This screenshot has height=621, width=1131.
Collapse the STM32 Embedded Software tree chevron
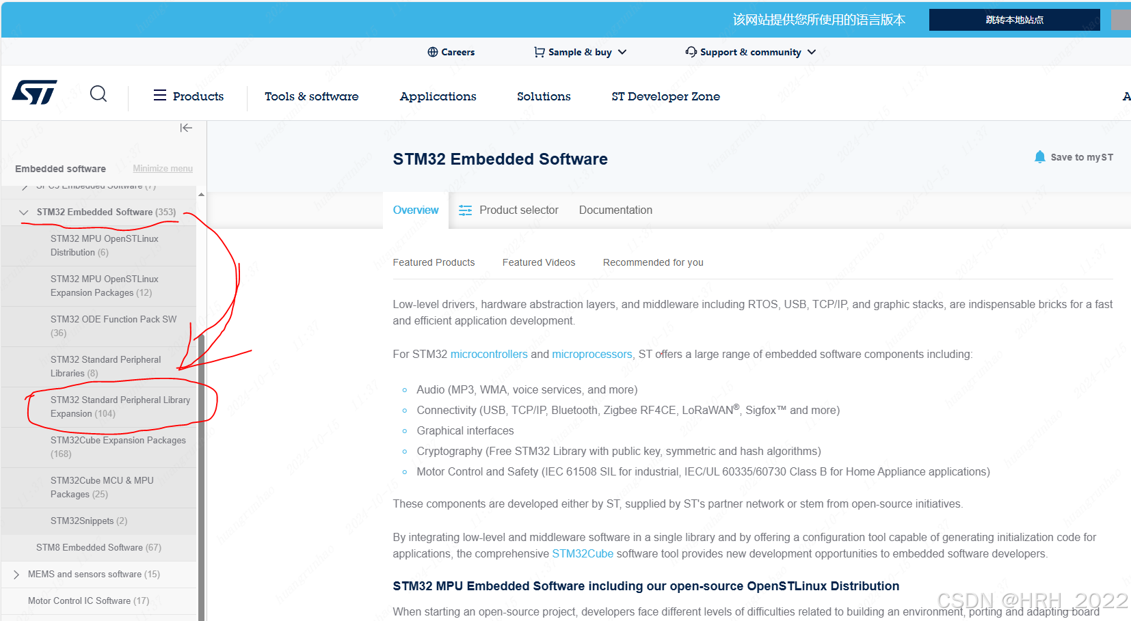24,212
